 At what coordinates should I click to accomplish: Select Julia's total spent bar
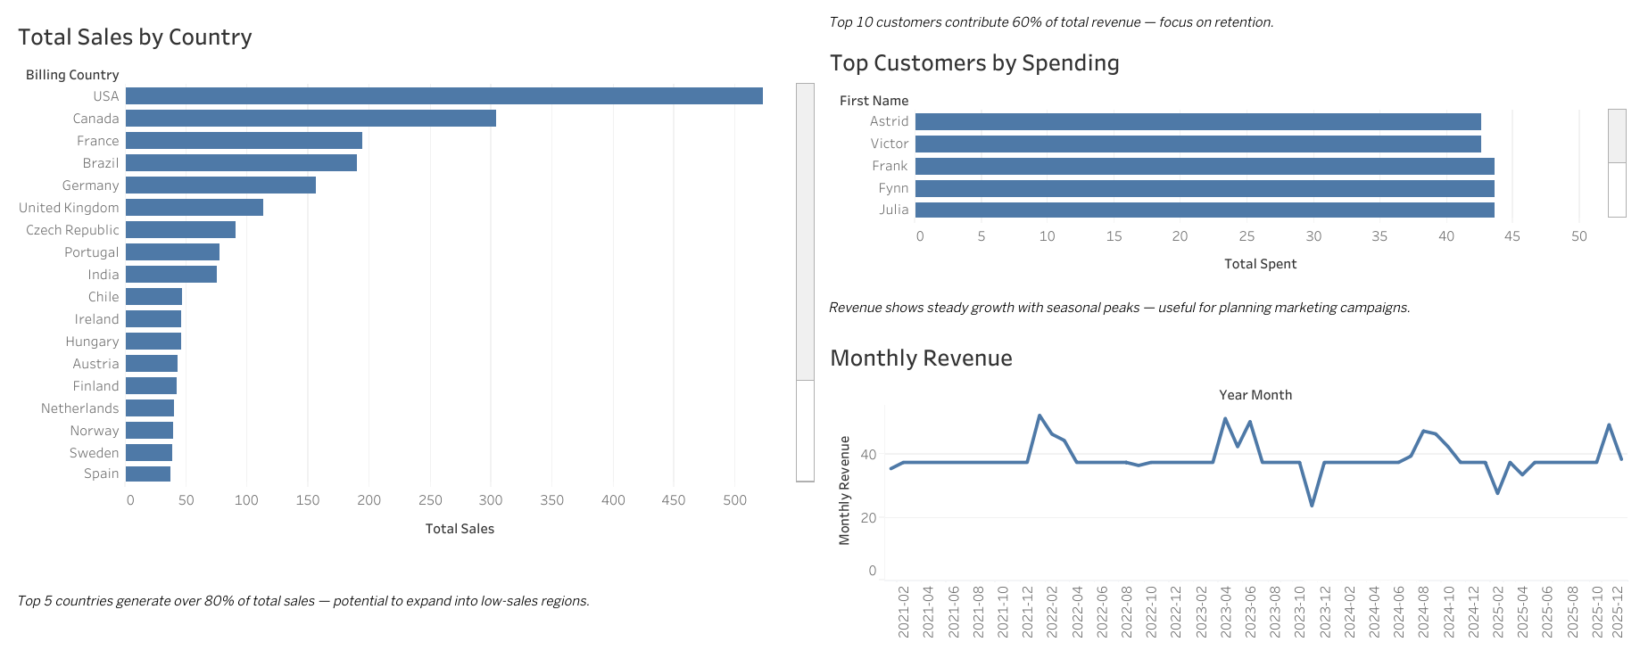(x=1205, y=210)
